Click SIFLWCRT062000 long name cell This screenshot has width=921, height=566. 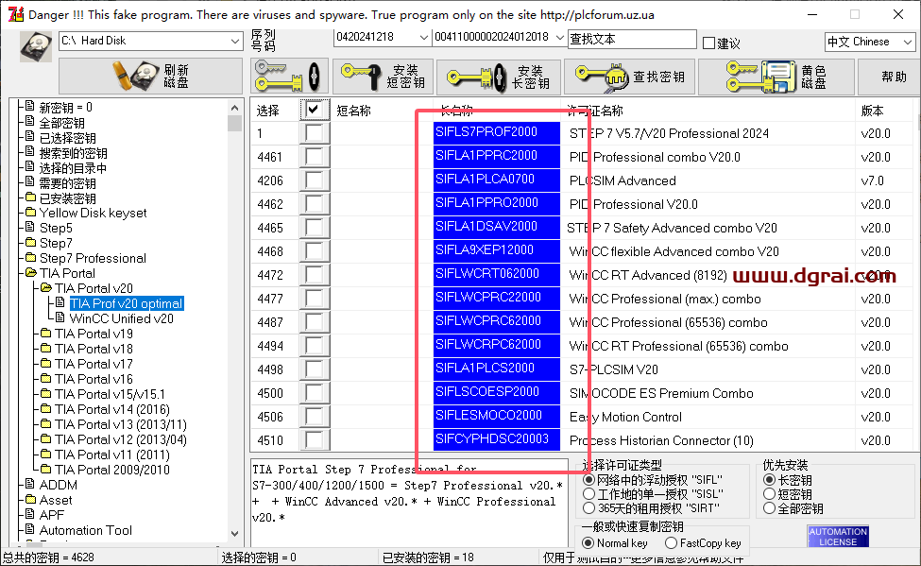pyautogui.click(x=496, y=274)
